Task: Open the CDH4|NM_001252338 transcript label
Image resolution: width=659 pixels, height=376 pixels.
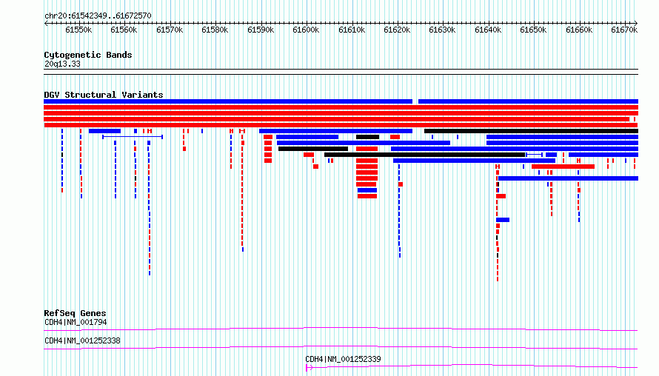Action: pos(82,340)
